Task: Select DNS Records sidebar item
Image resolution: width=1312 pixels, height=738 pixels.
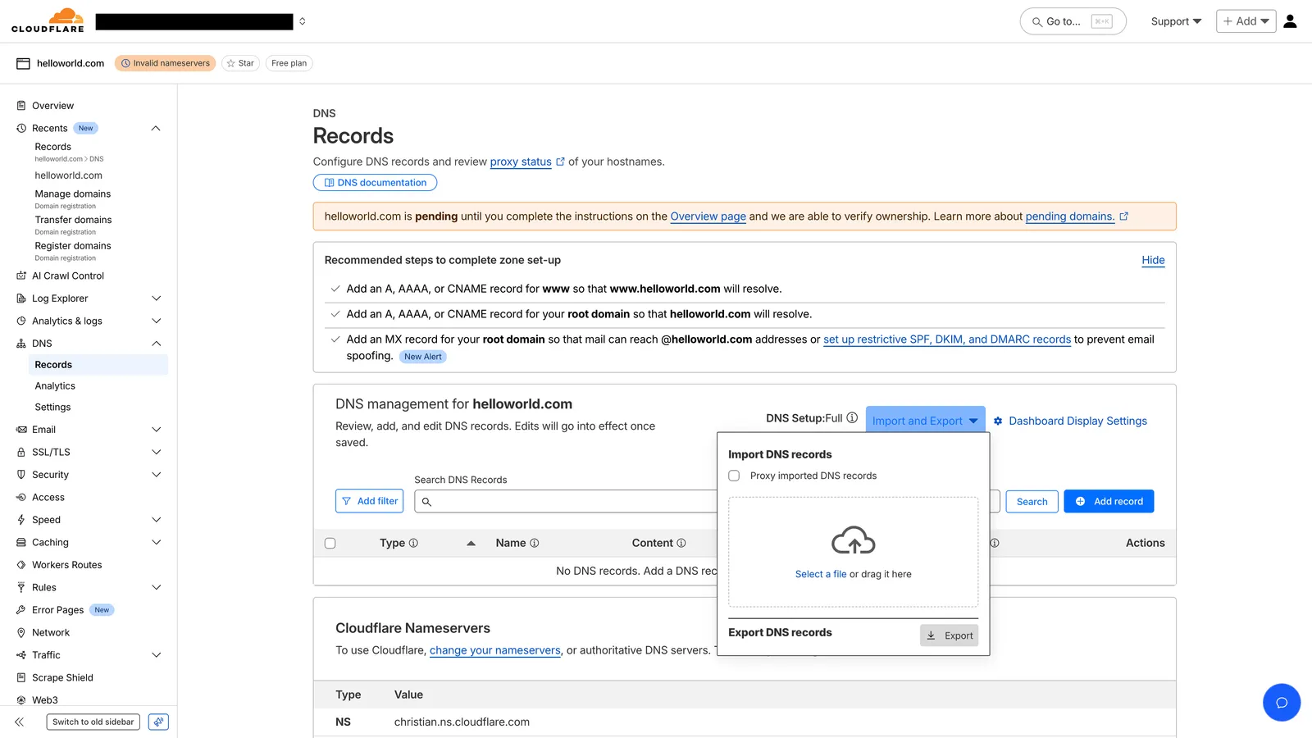Action: tap(98, 365)
